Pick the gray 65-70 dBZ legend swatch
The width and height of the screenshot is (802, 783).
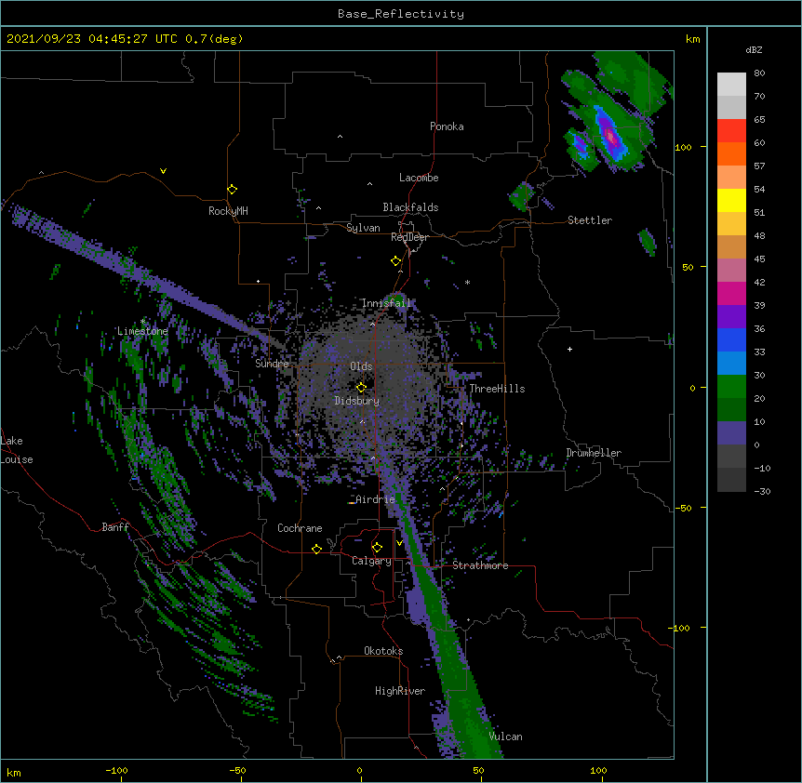coord(731,107)
